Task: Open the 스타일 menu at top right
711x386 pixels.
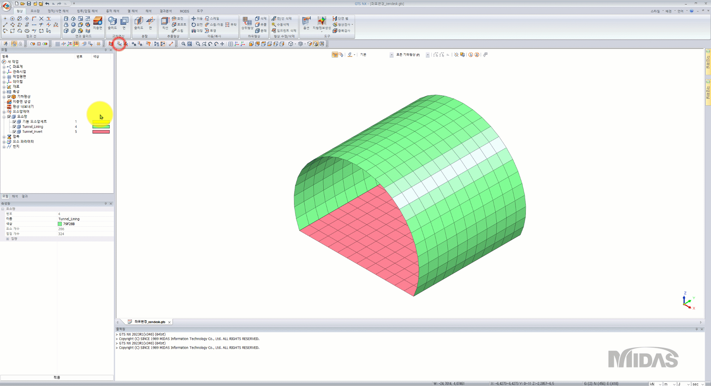Action: click(657, 11)
